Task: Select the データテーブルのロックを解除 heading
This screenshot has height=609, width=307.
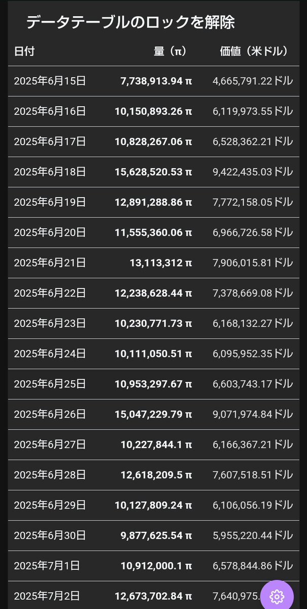Action: coord(130,22)
